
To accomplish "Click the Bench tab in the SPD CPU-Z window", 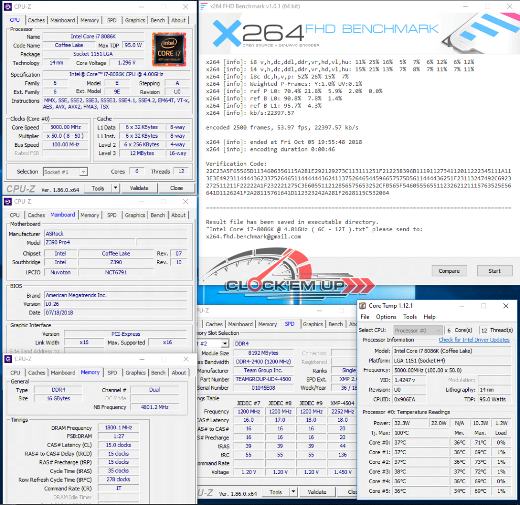I will [336, 324].
